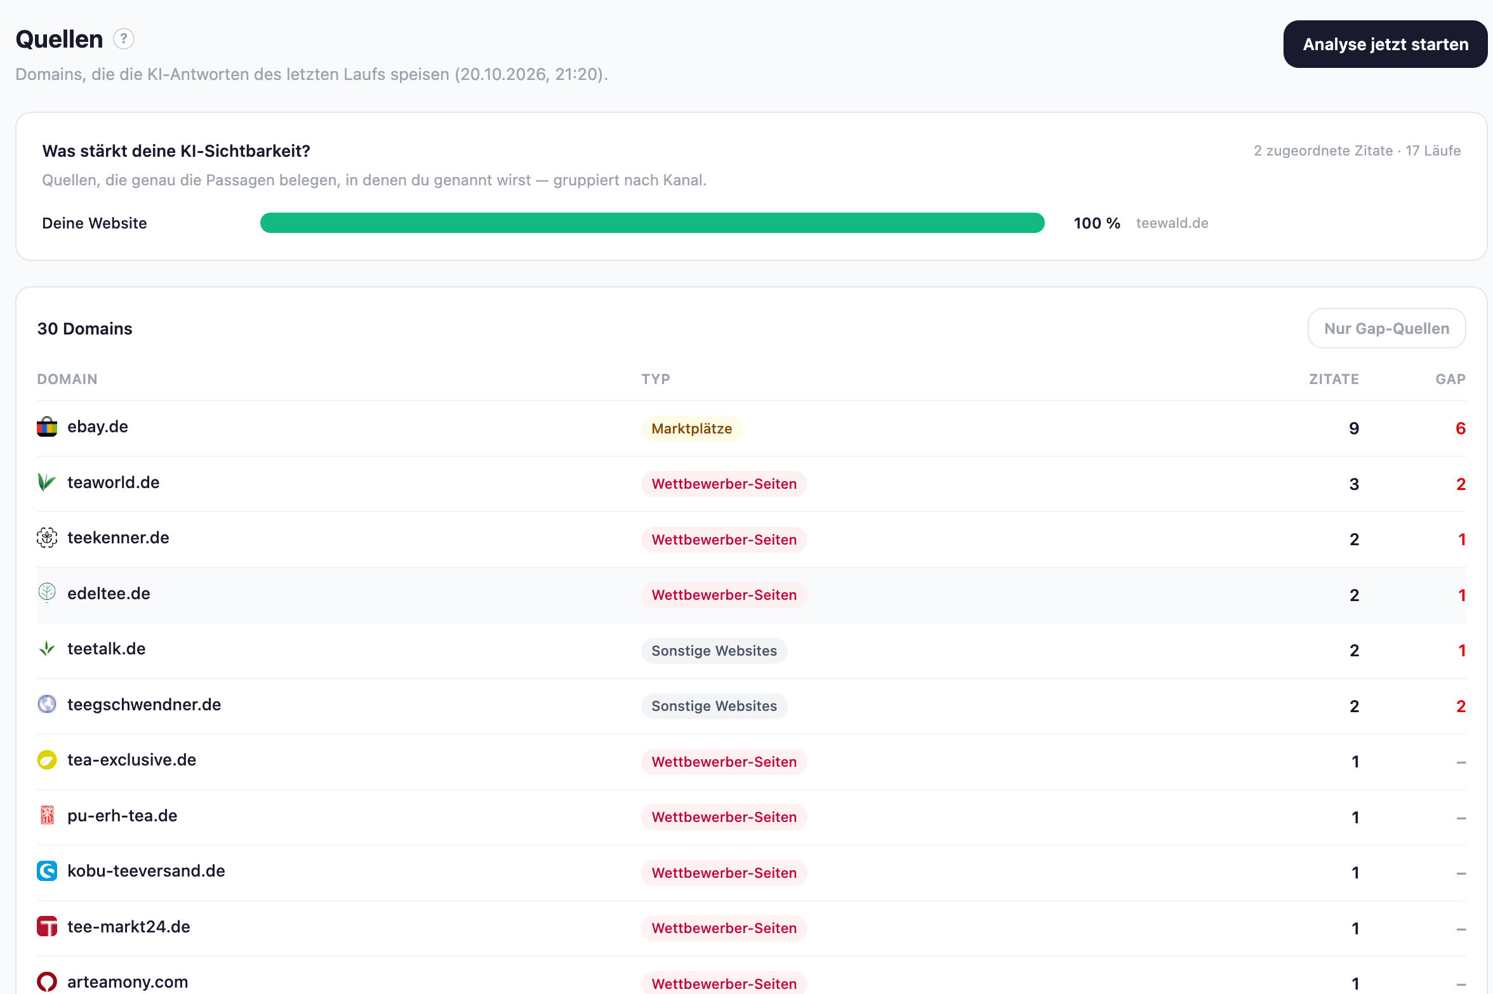This screenshot has width=1493, height=994.
Task: Click the TYP column header
Action: click(x=656, y=379)
